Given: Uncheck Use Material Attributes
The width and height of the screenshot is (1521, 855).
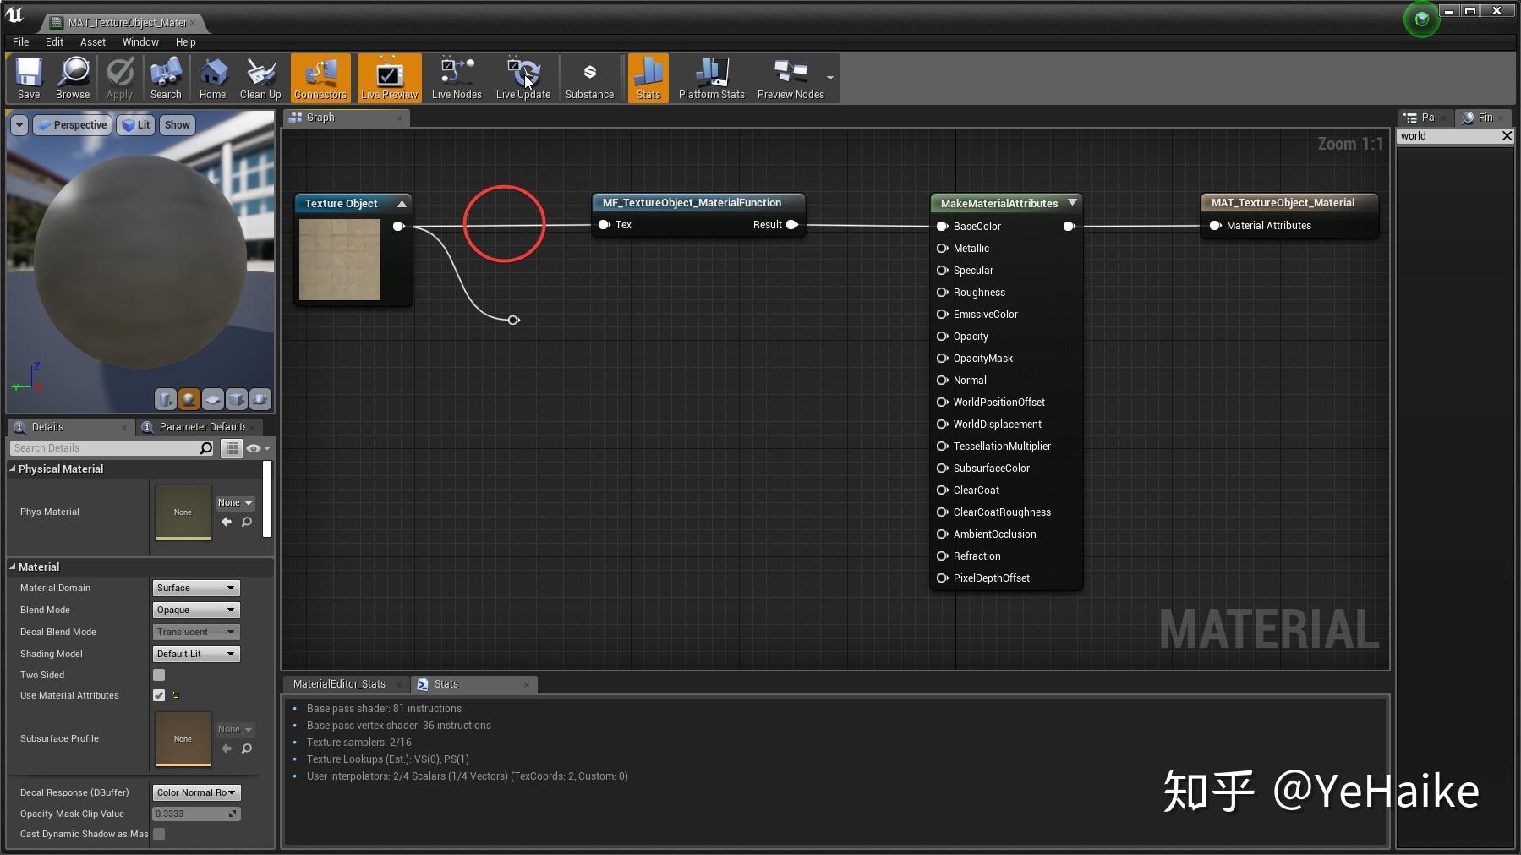Looking at the screenshot, I should 159,695.
